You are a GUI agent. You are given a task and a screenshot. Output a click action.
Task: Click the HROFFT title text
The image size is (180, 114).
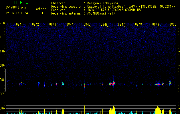click(29, 2)
